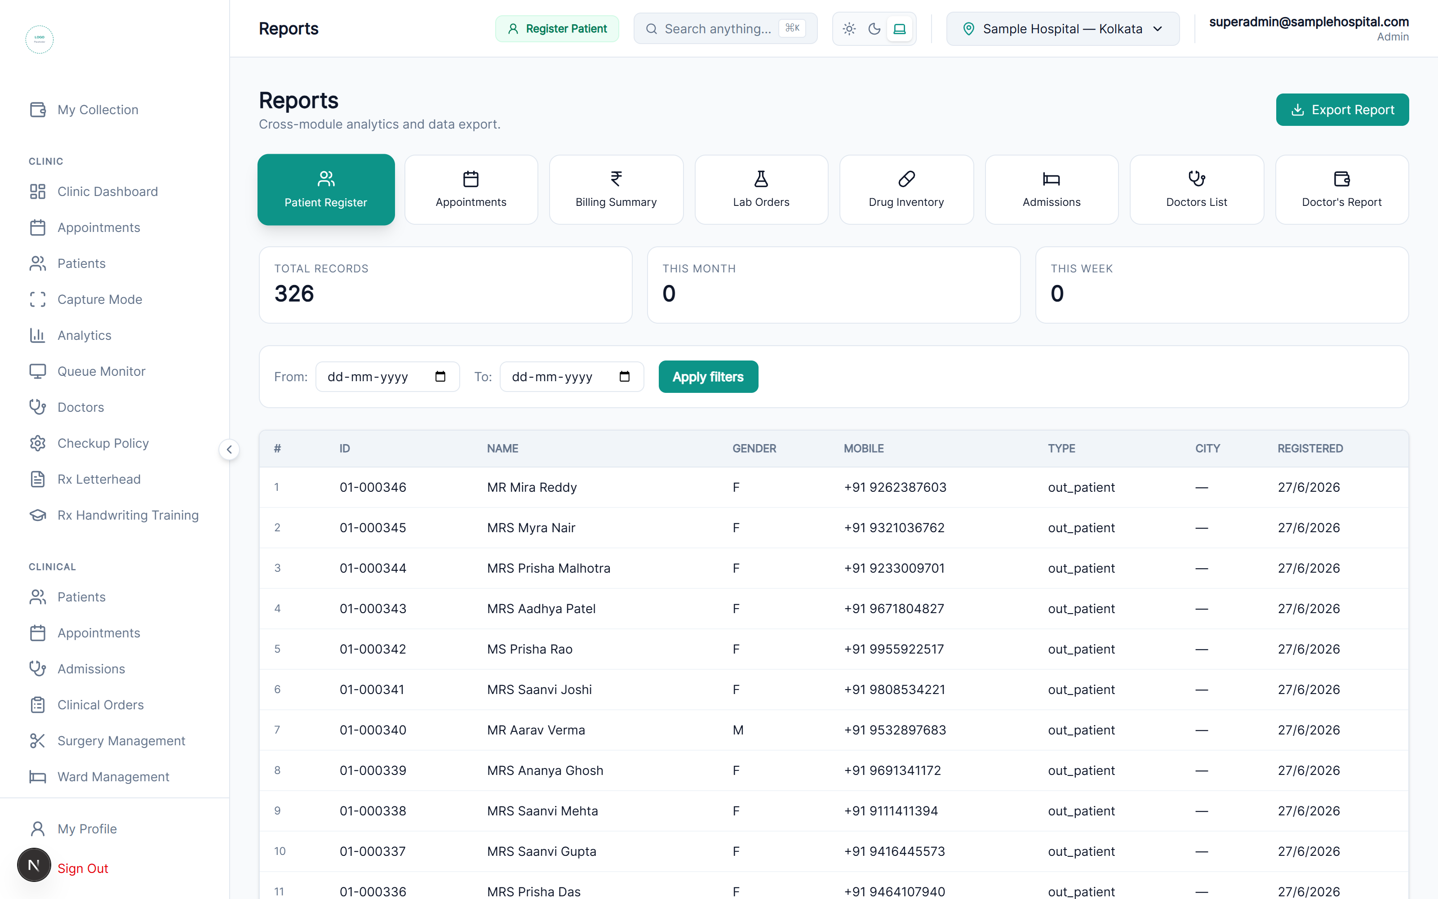Open My Collection wallet icon
Image resolution: width=1438 pixels, height=899 pixels.
click(37, 109)
